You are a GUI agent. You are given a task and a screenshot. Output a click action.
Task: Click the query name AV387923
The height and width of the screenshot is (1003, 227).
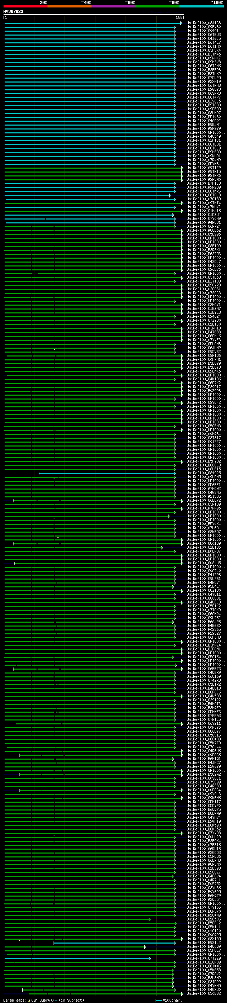coord(13,11)
